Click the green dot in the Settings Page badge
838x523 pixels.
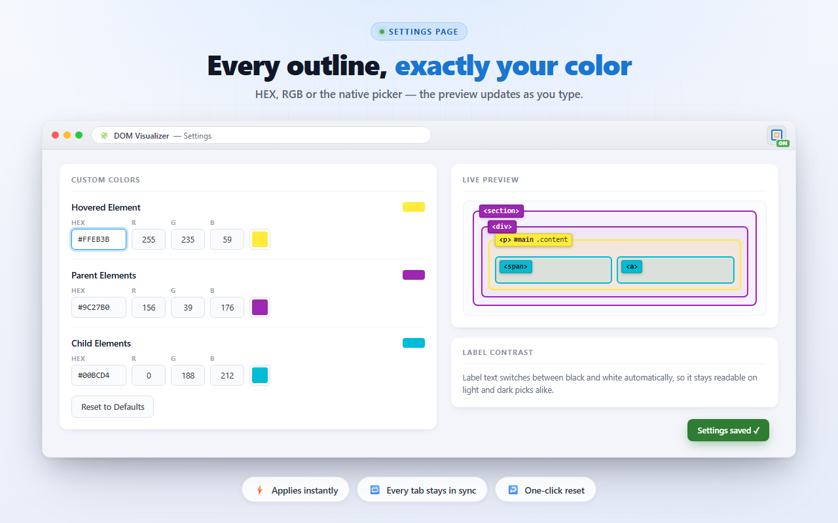[x=382, y=31]
